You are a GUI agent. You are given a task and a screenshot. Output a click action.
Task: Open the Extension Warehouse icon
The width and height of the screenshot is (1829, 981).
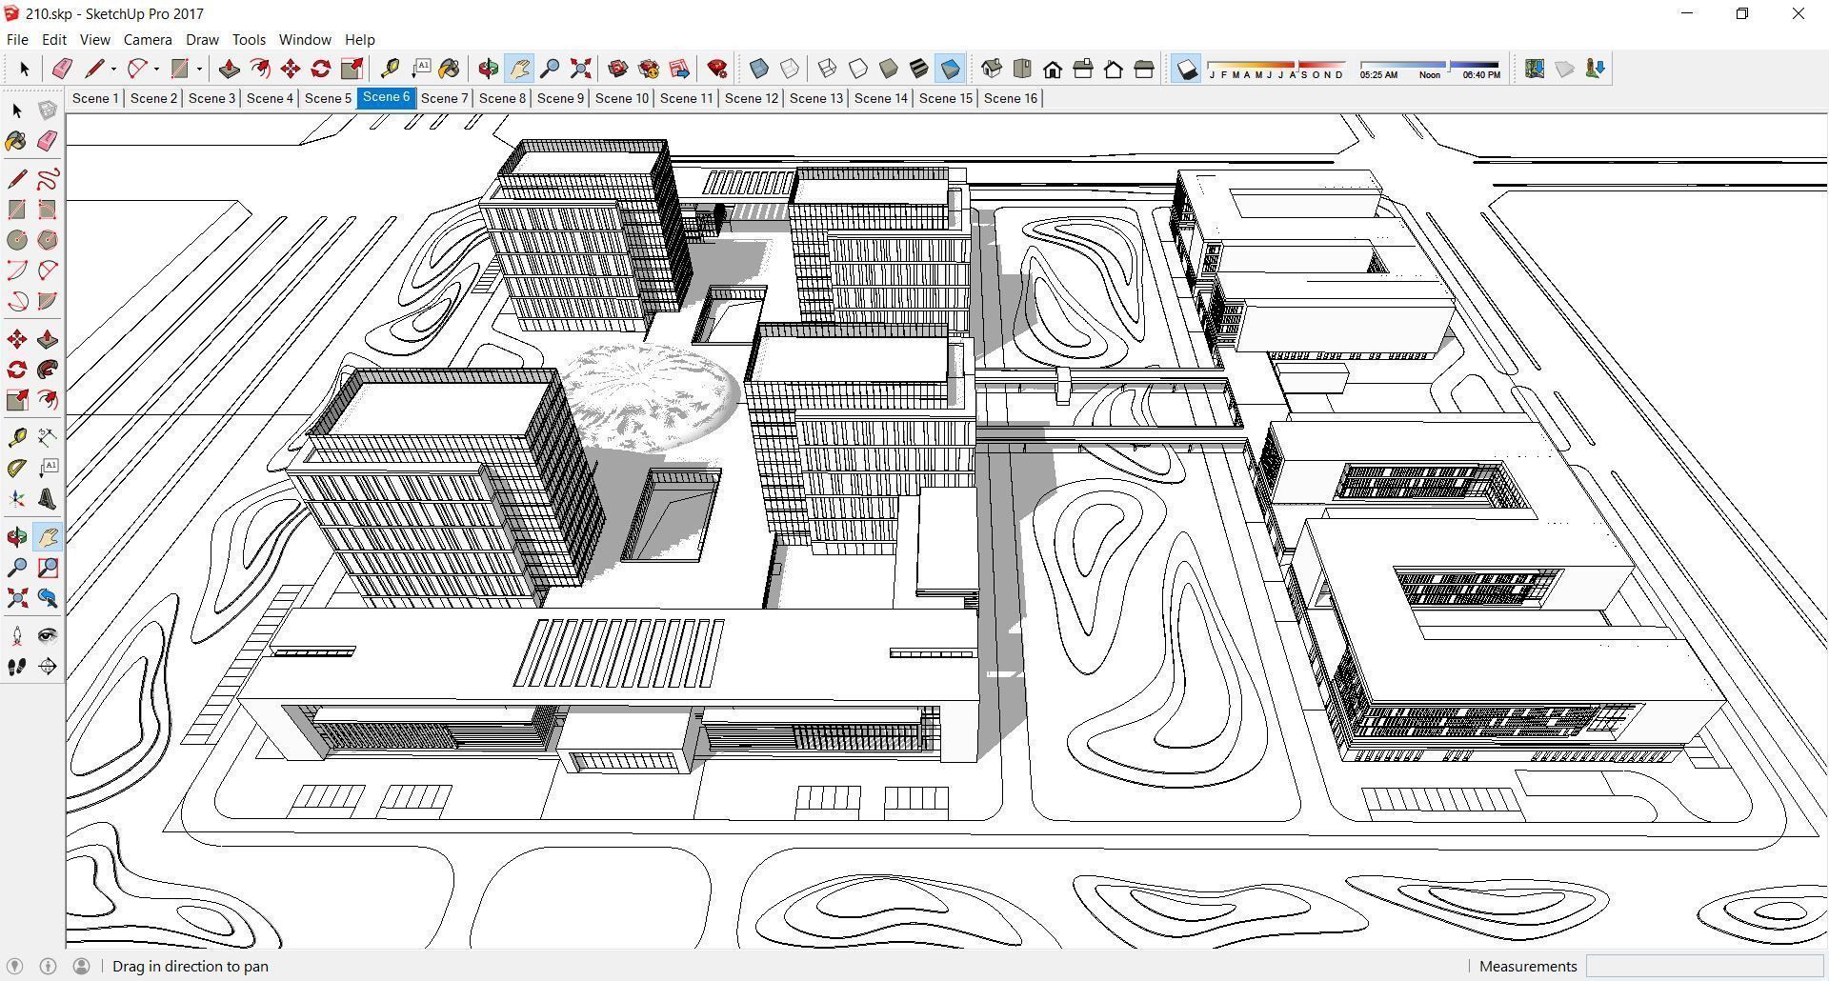pyautogui.click(x=649, y=69)
